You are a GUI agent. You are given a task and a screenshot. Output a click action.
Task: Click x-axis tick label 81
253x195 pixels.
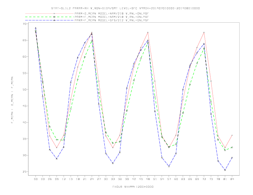[x=225, y=179]
